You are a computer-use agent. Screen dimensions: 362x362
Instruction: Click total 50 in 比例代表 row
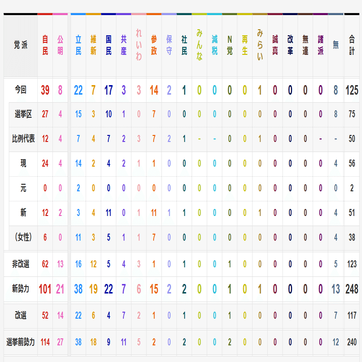[352, 139]
